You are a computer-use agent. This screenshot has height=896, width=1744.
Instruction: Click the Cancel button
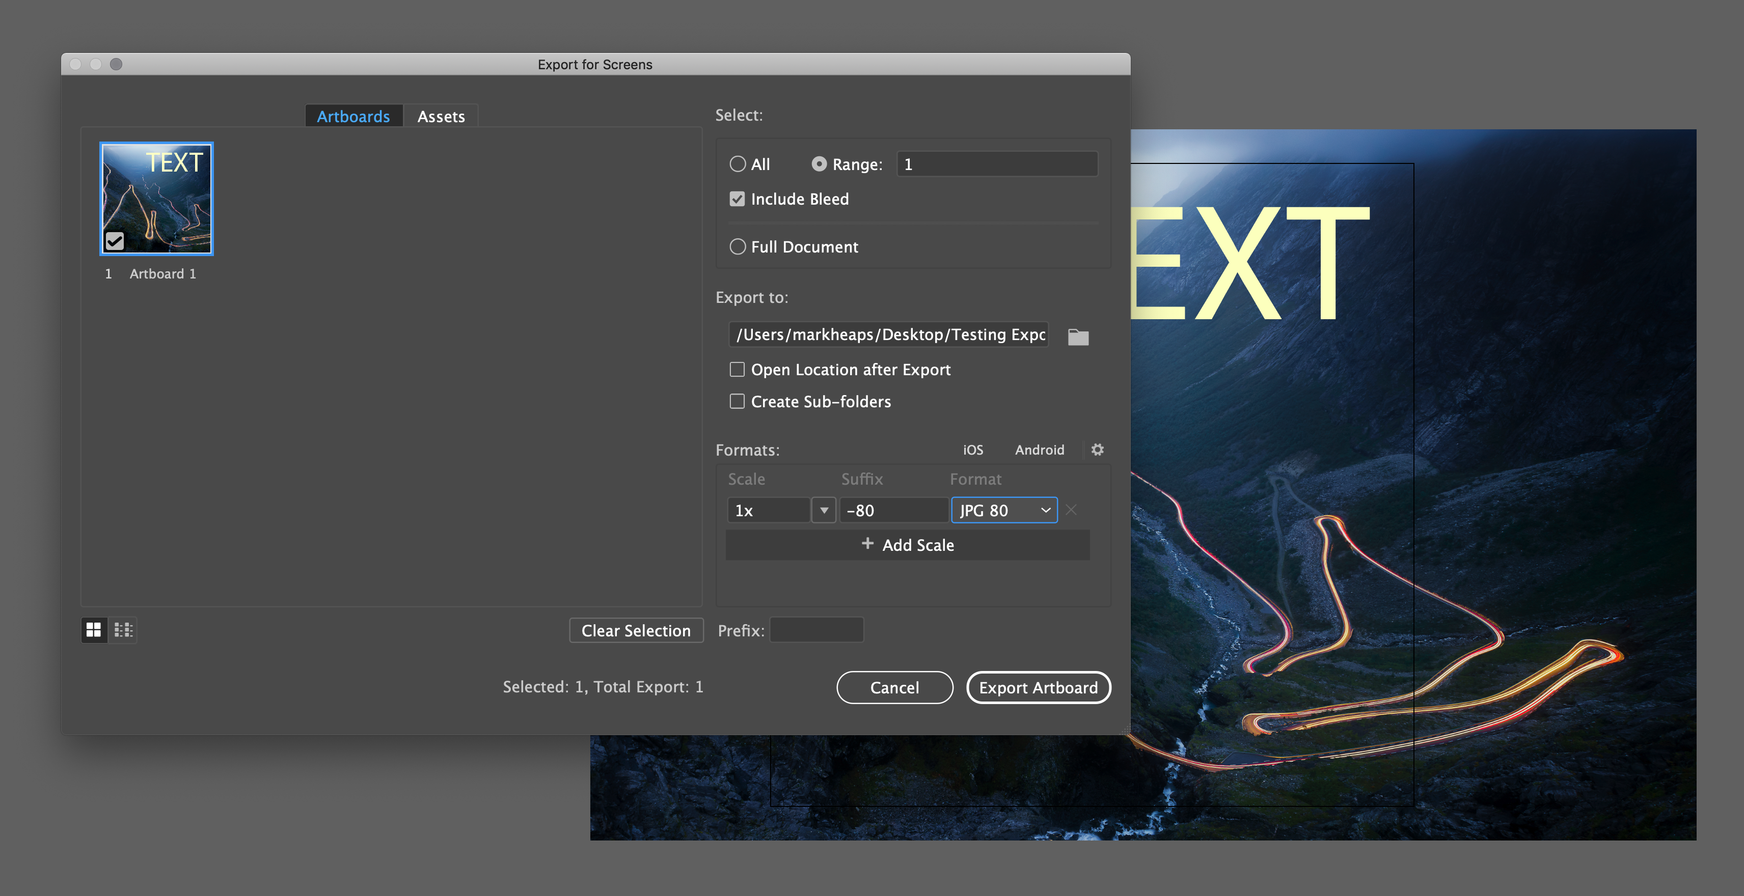(x=895, y=686)
